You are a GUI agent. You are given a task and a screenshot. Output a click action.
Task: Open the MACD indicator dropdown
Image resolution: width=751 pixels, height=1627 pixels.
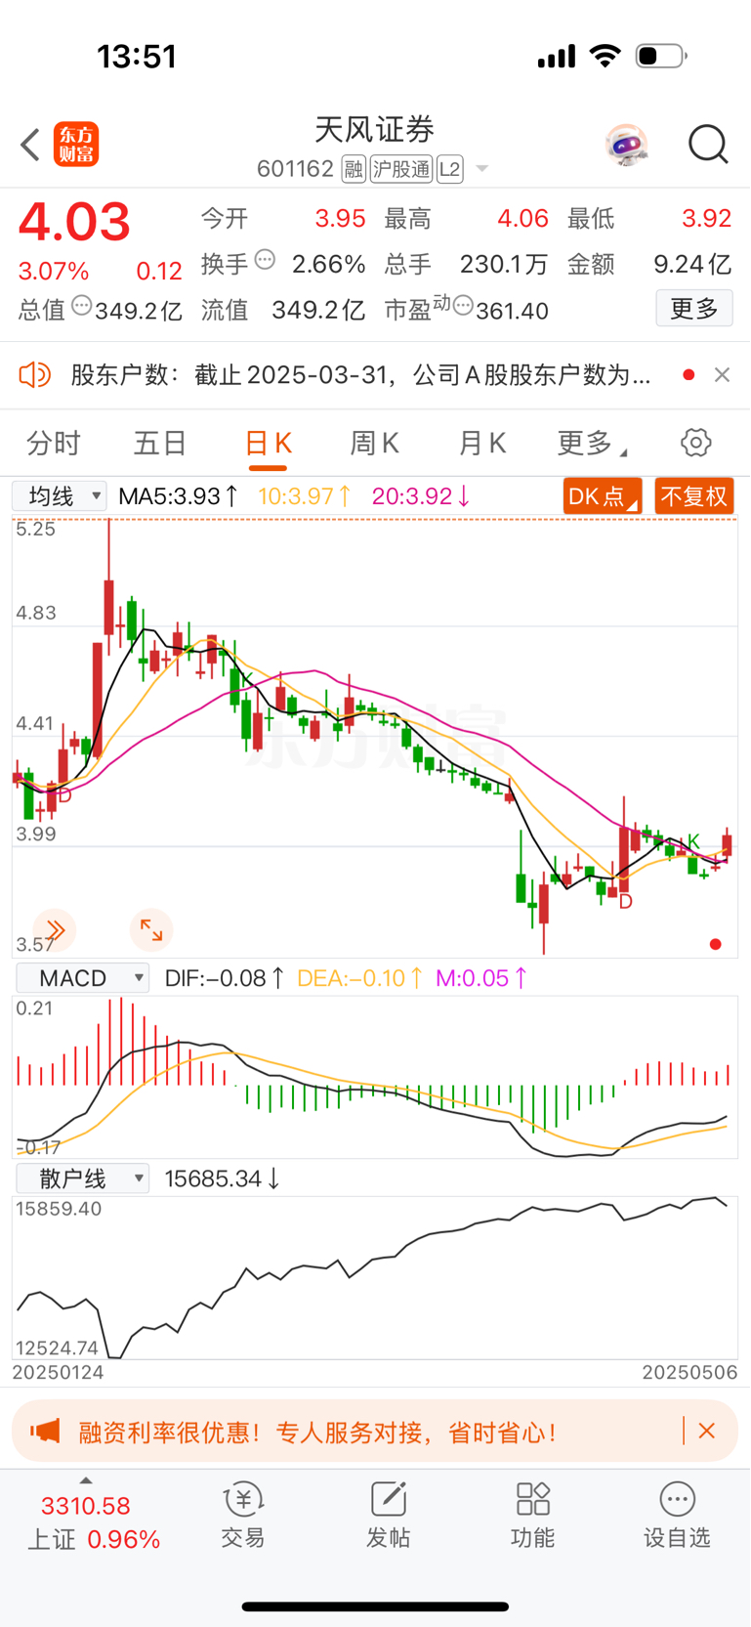click(82, 978)
